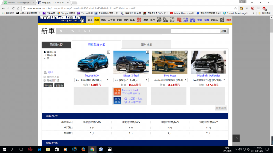
Task: Click the 列印 print link
Action: coord(50,72)
